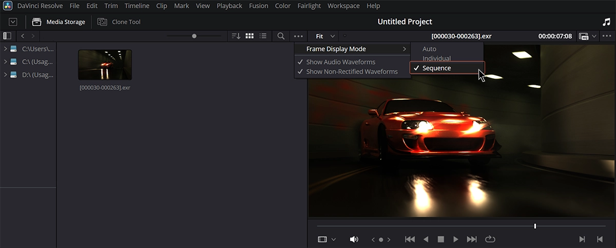Open the Clip menu
Screen dimensions: 616x248
point(162,6)
